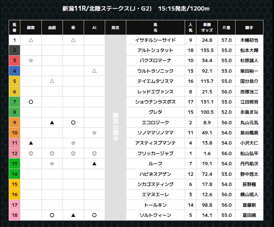Click the star mark in row 3's 調教 column
274x227 pixels.
point(31,61)
